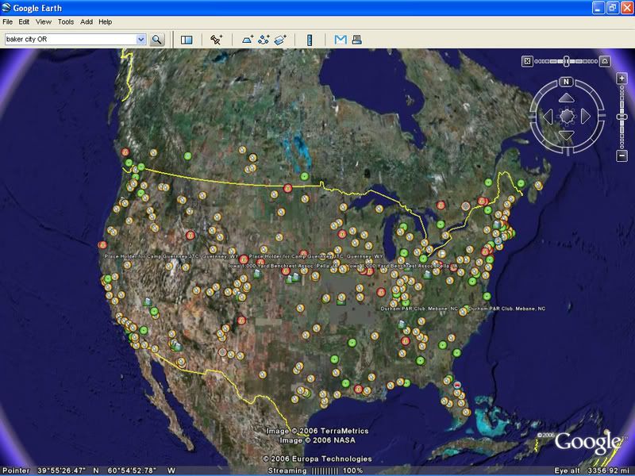635x476 pixels.
Task: Add an image overlay icon
Action: 280,39
